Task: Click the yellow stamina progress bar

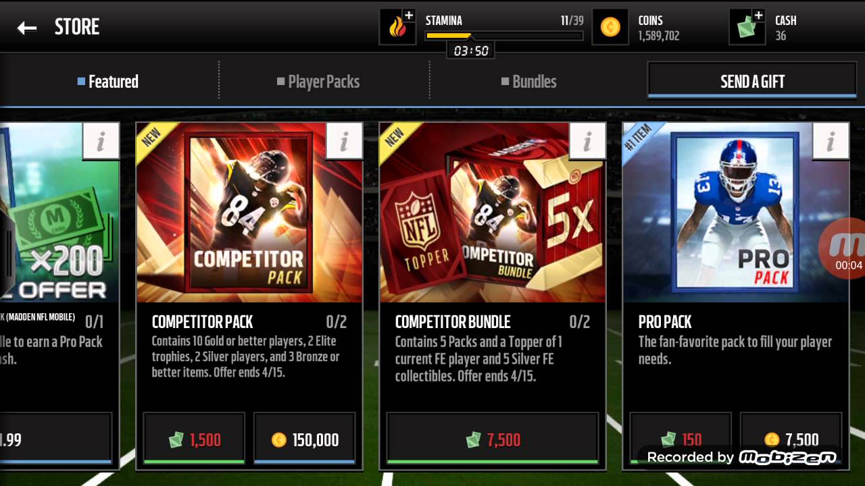Action: 504,36
